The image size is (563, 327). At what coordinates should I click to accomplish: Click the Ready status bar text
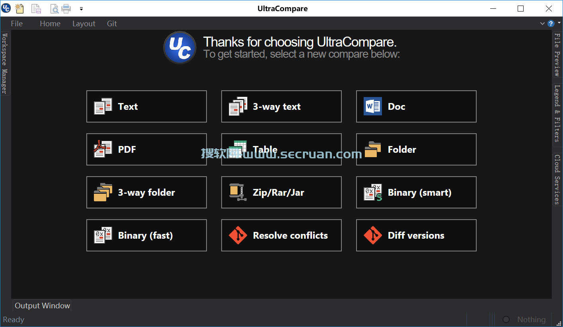point(14,319)
